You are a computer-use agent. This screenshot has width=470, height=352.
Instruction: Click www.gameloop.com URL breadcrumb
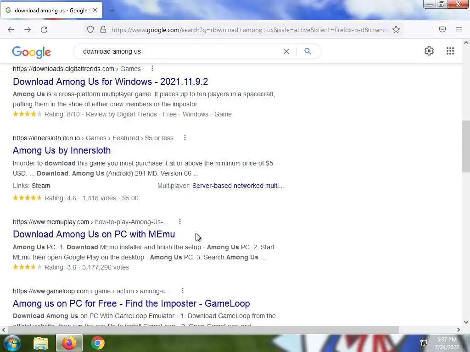(50, 291)
